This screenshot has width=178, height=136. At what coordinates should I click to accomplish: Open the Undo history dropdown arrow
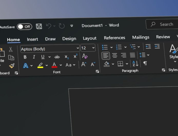point(54,26)
